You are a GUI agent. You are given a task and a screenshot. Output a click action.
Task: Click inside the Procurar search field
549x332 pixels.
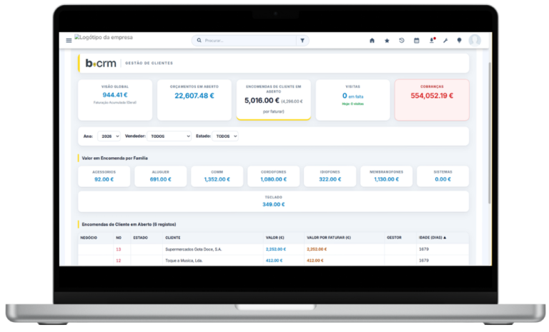(x=249, y=41)
